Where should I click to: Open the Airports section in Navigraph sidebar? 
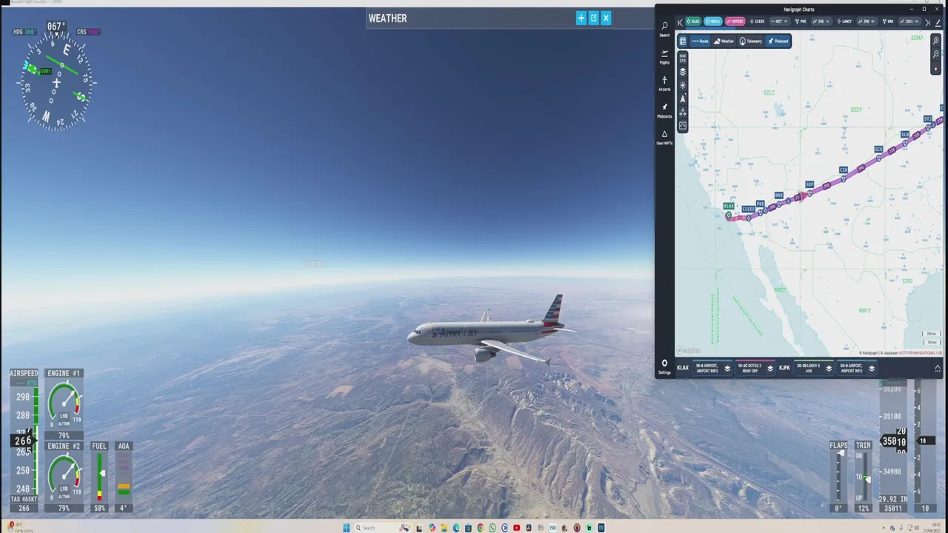(x=664, y=83)
